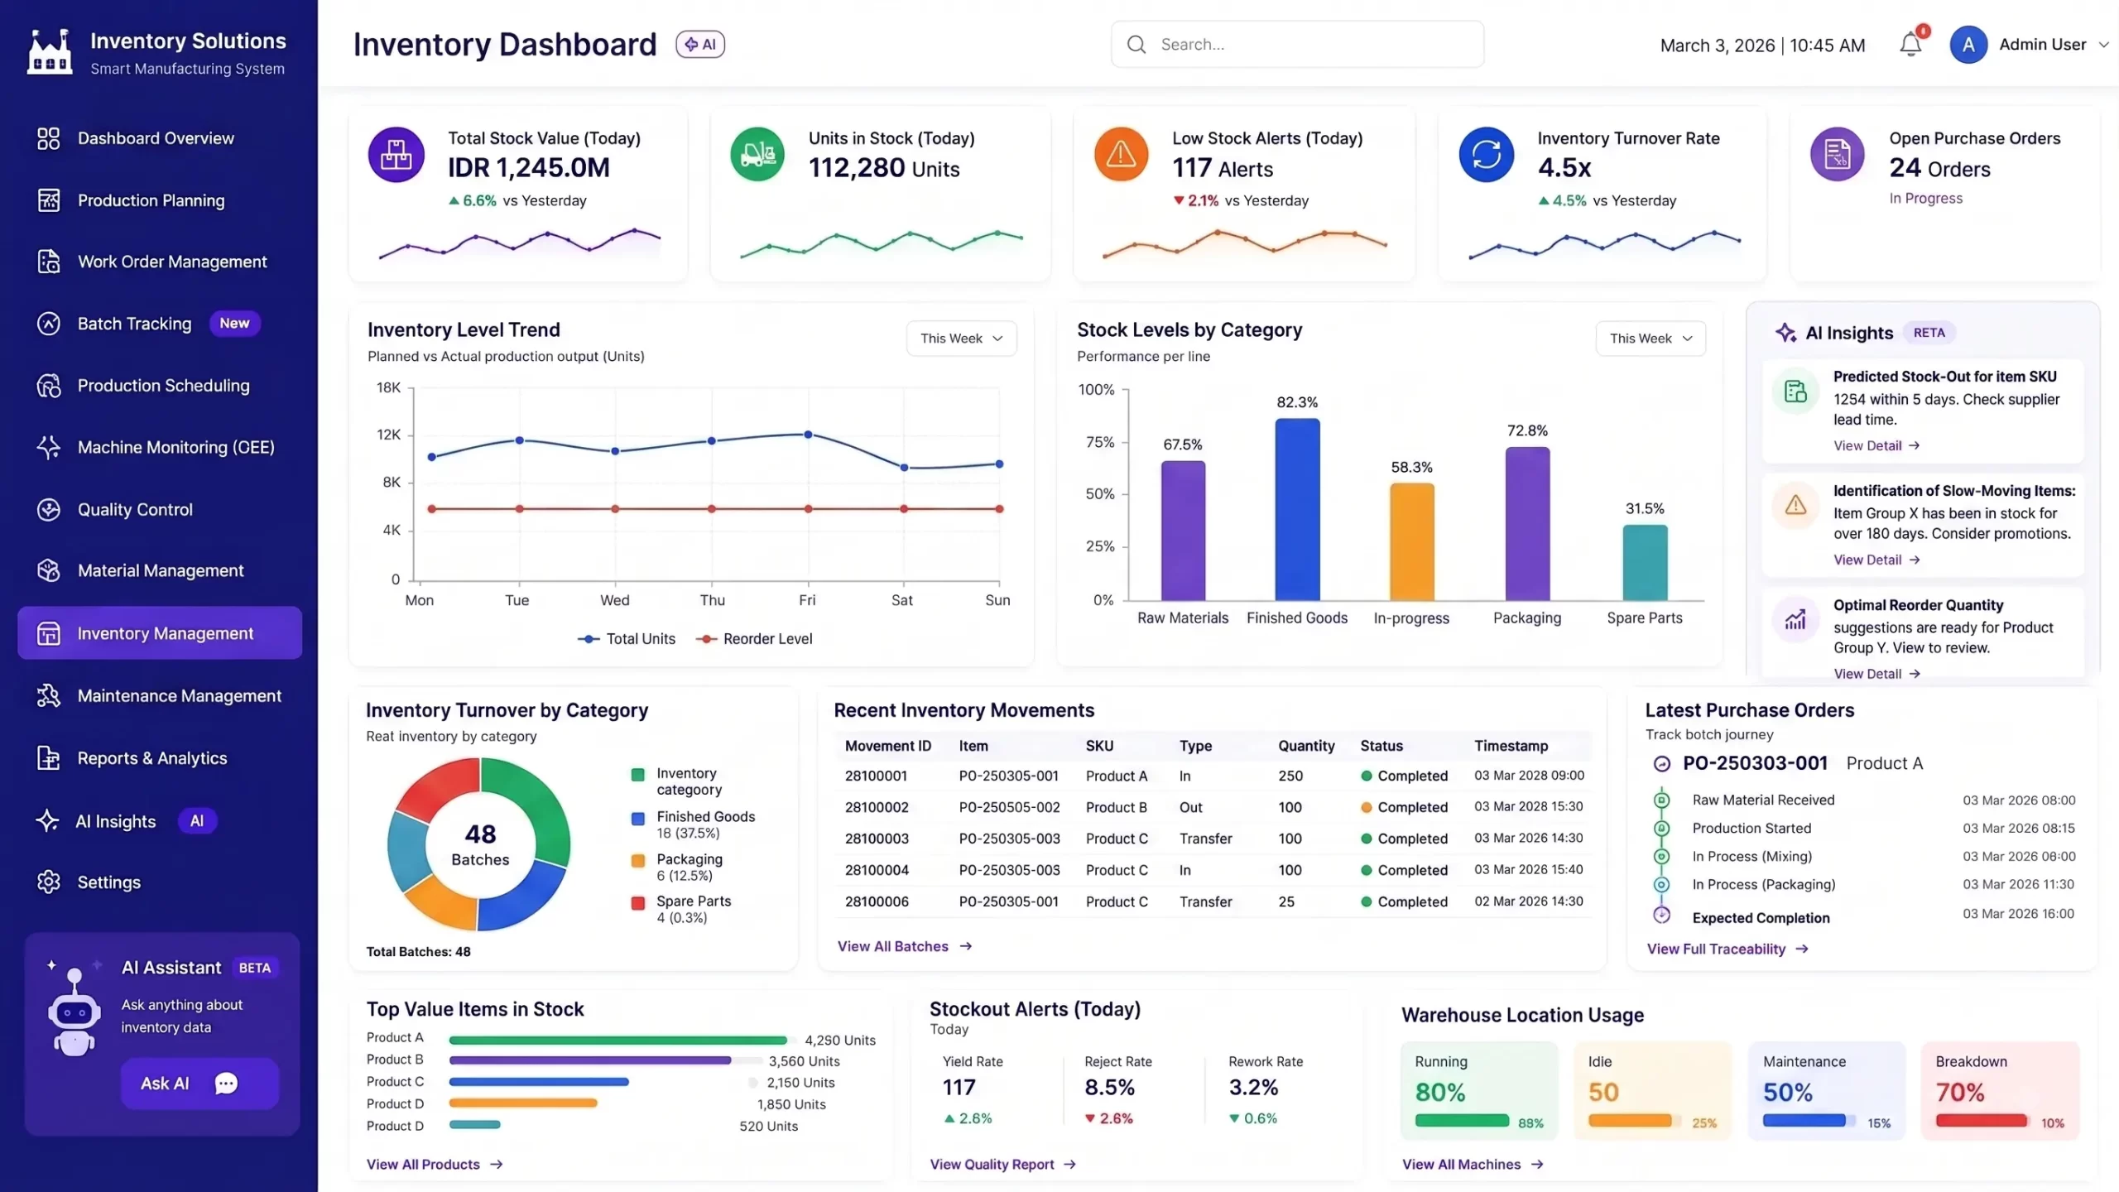Select Inventory Management in the sidebar

(160, 633)
